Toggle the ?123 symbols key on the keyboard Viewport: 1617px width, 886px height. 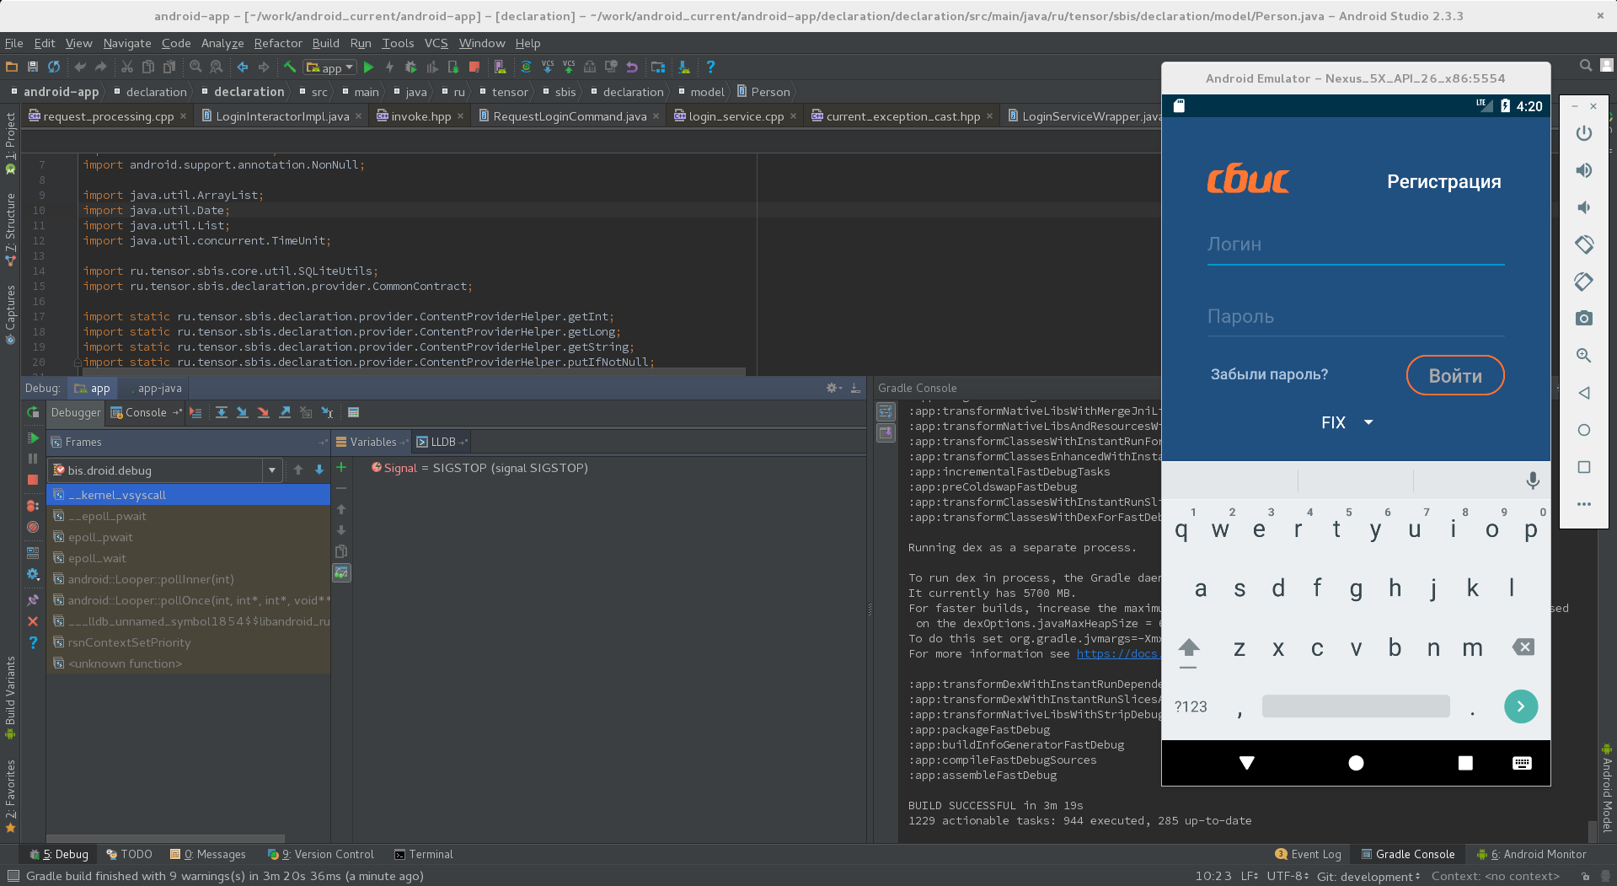click(x=1191, y=706)
